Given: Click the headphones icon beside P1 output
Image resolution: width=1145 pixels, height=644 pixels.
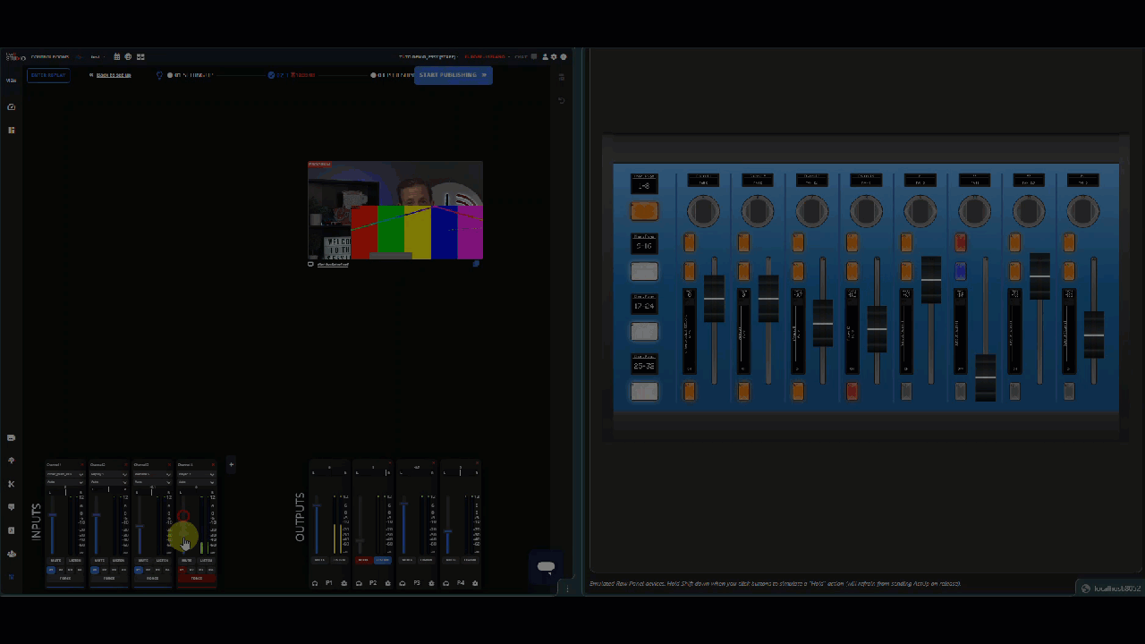Looking at the screenshot, I should (x=315, y=583).
